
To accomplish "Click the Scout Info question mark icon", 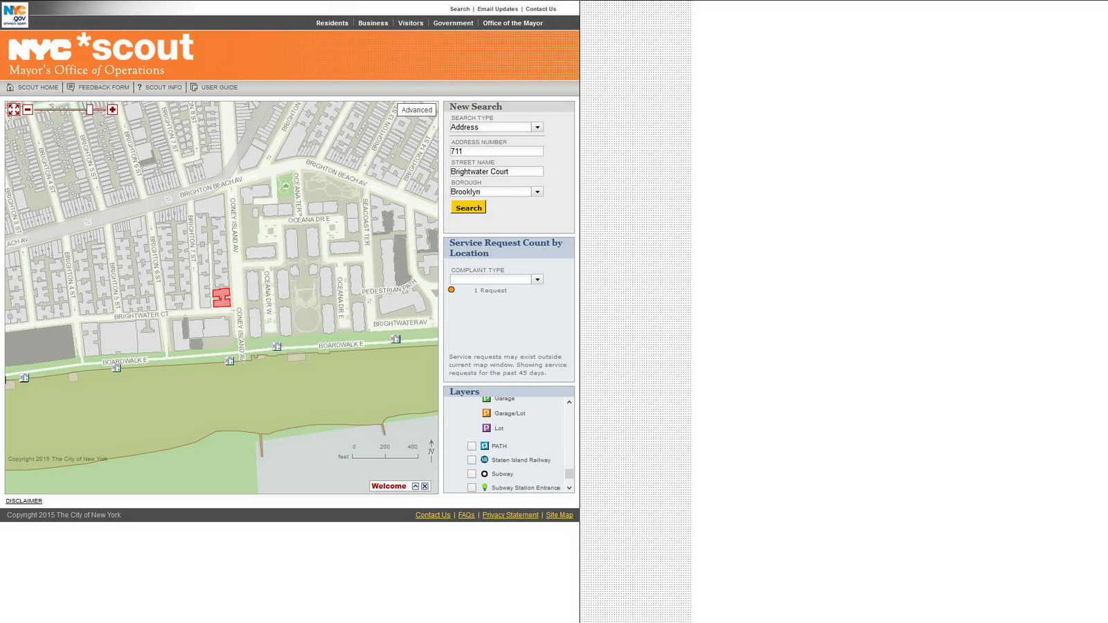I will 139,87.
